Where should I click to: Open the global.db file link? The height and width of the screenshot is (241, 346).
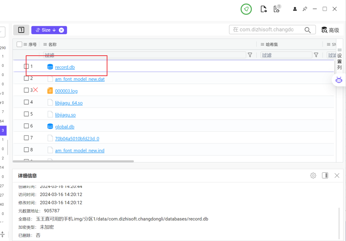pyautogui.click(x=65, y=127)
